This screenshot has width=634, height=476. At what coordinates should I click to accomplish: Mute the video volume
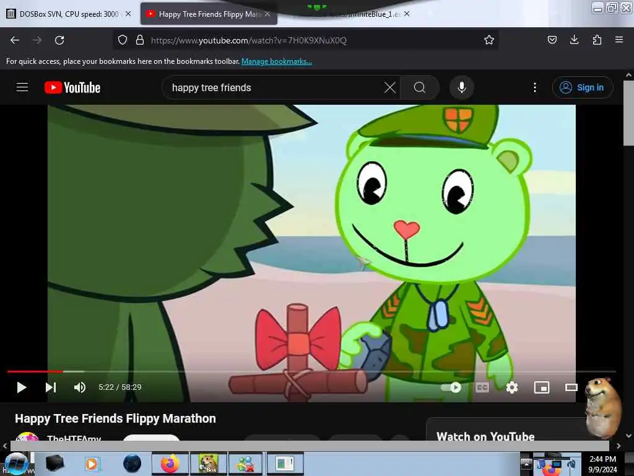(x=80, y=387)
